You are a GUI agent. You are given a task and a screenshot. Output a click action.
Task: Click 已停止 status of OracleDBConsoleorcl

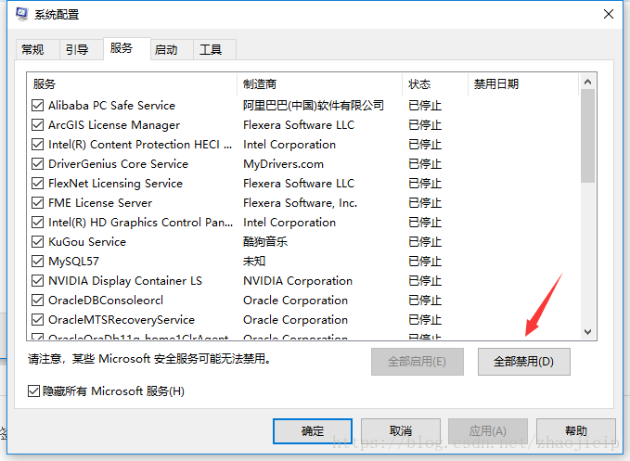pos(425,300)
